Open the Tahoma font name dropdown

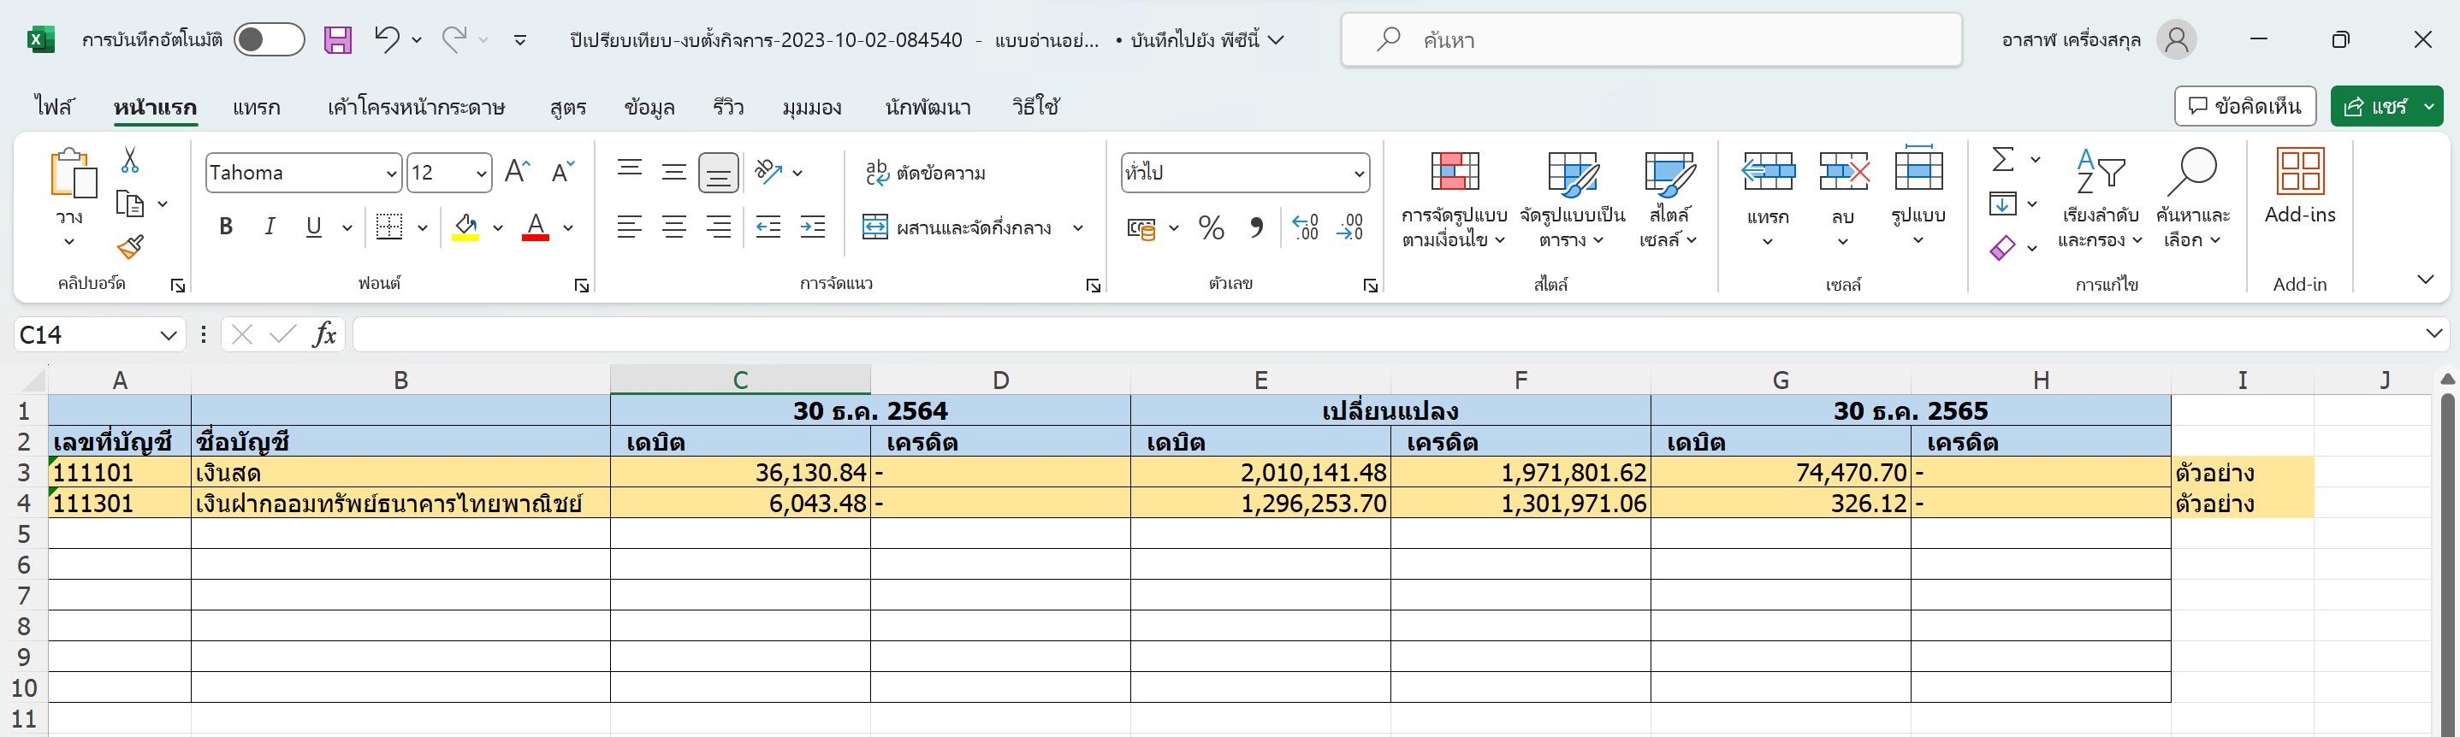(x=390, y=174)
